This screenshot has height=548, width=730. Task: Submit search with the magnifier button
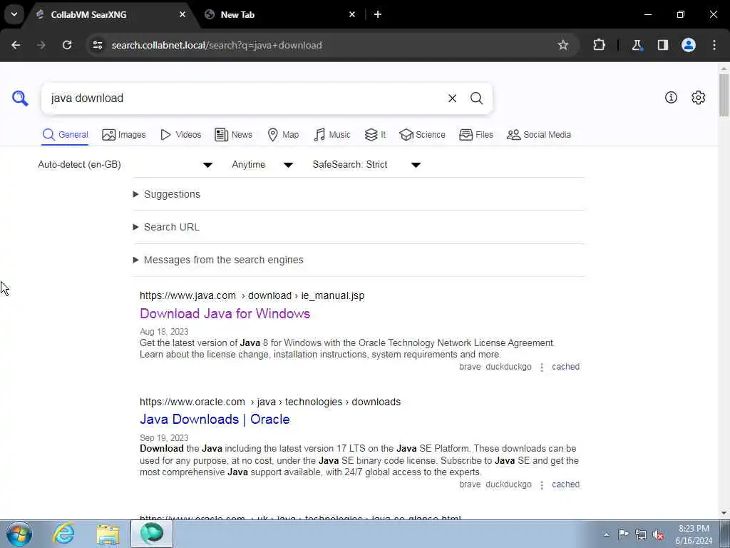pos(476,98)
